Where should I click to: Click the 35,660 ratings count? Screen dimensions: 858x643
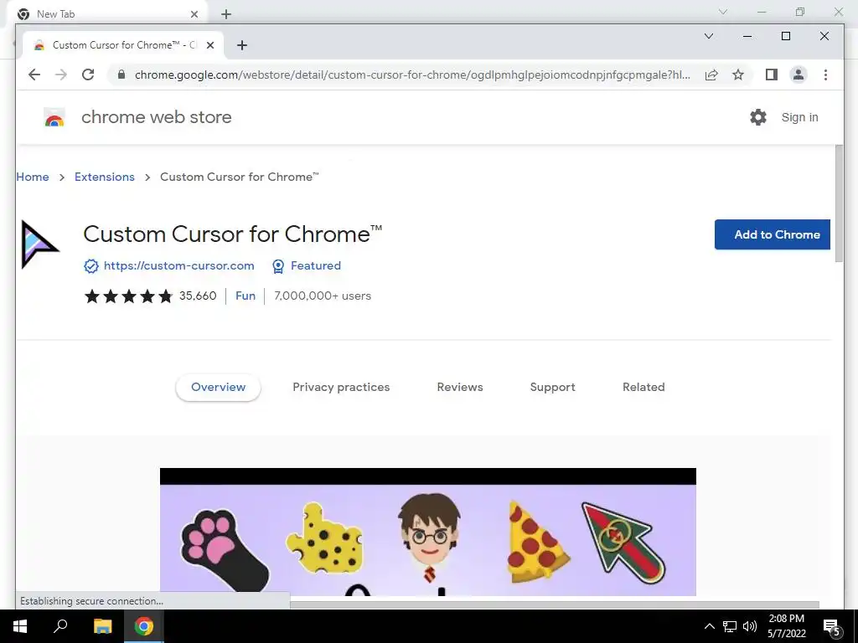[198, 296]
